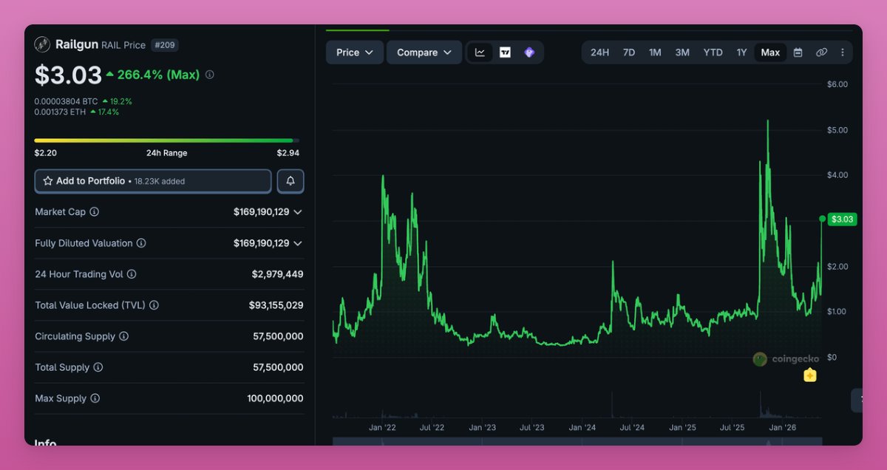Click the Total Value Locked info icon
The image size is (887, 470).
tap(154, 305)
